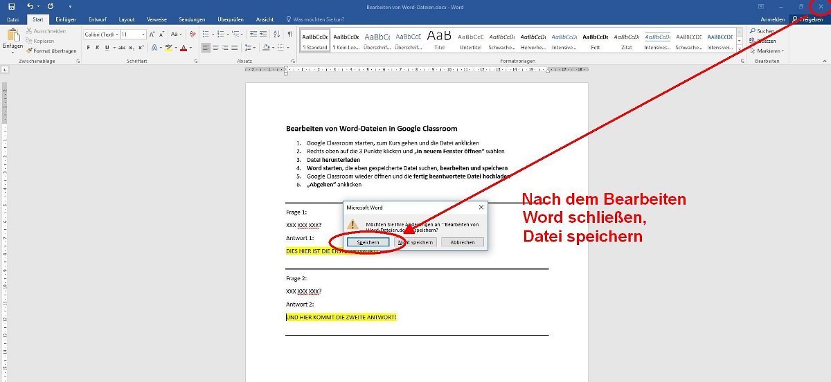Click the numbered list icon
The height and width of the screenshot is (382, 831).
[x=222, y=34]
